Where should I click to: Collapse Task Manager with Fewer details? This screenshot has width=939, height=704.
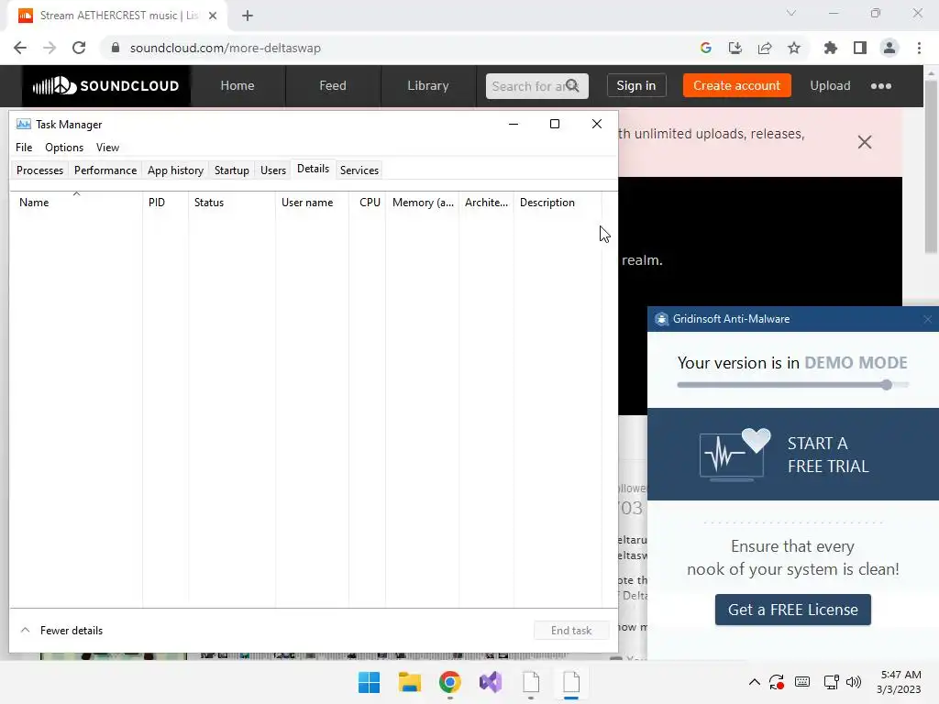pos(61,631)
